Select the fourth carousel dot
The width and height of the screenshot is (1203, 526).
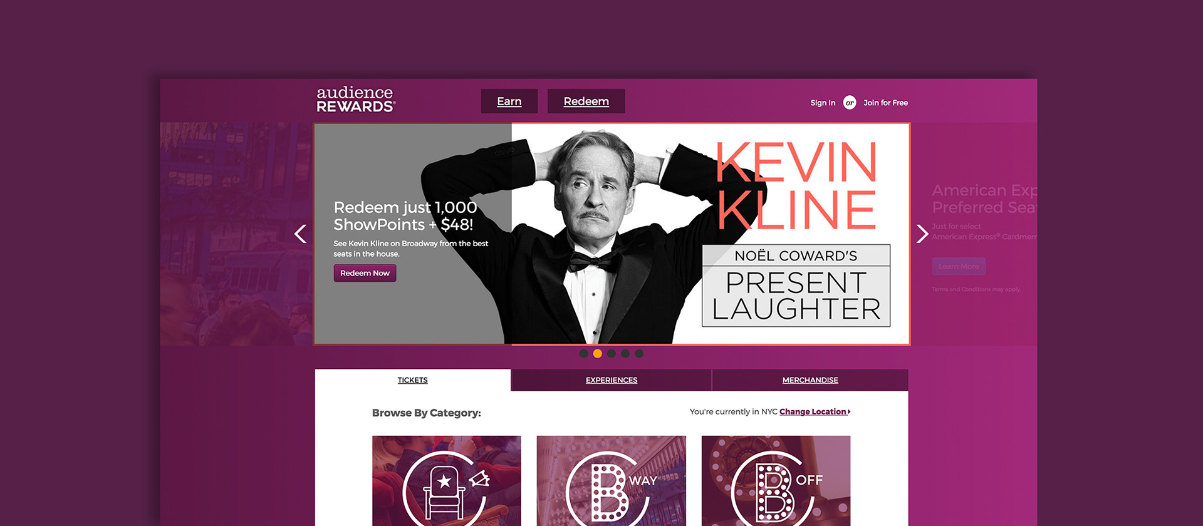tap(625, 354)
